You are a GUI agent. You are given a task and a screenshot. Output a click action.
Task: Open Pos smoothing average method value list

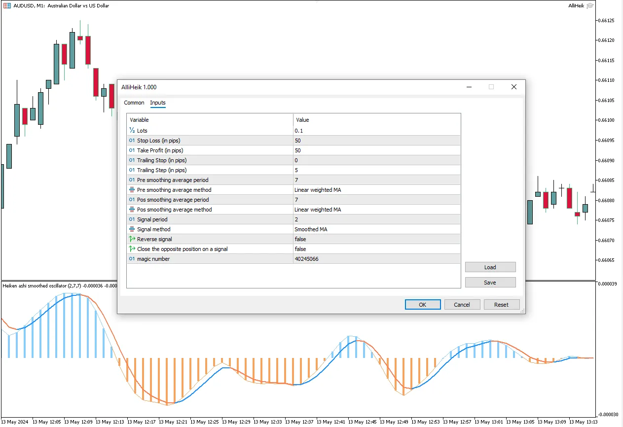[376, 210]
